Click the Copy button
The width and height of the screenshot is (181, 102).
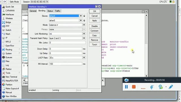pyautogui.click(x=94, y=35)
